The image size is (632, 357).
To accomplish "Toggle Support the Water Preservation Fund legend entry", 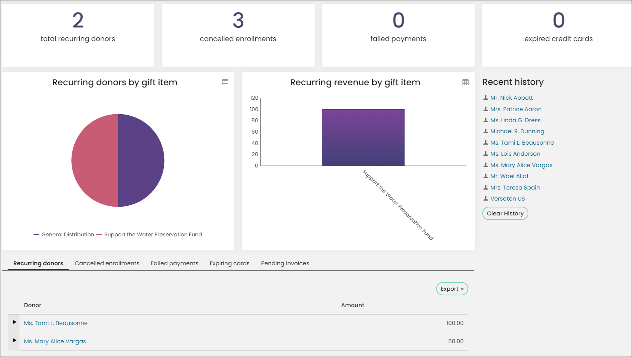I will tap(149, 234).
